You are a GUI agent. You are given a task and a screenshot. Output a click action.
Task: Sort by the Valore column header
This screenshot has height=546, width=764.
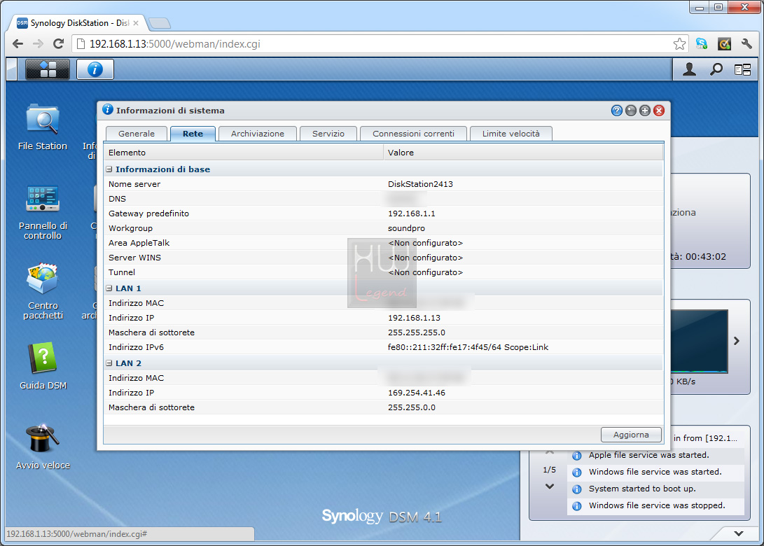(523, 153)
